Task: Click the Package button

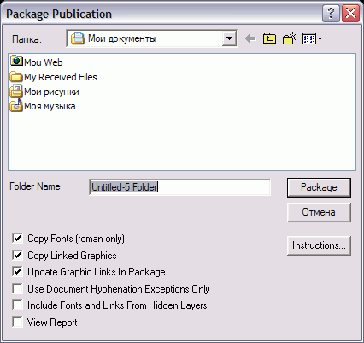Action: [x=319, y=187]
